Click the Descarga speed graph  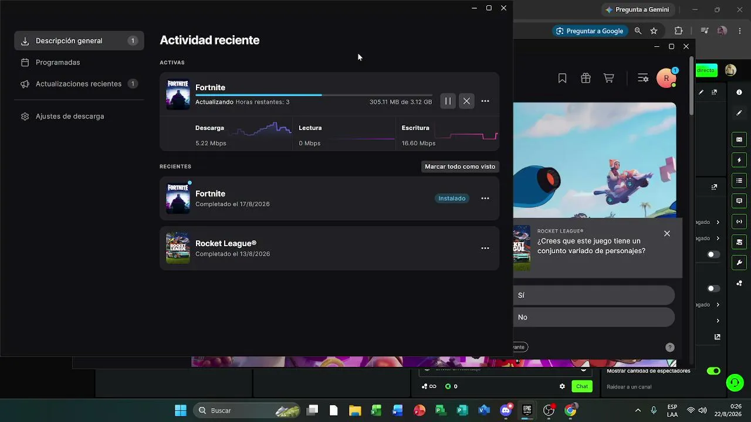coord(260,129)
